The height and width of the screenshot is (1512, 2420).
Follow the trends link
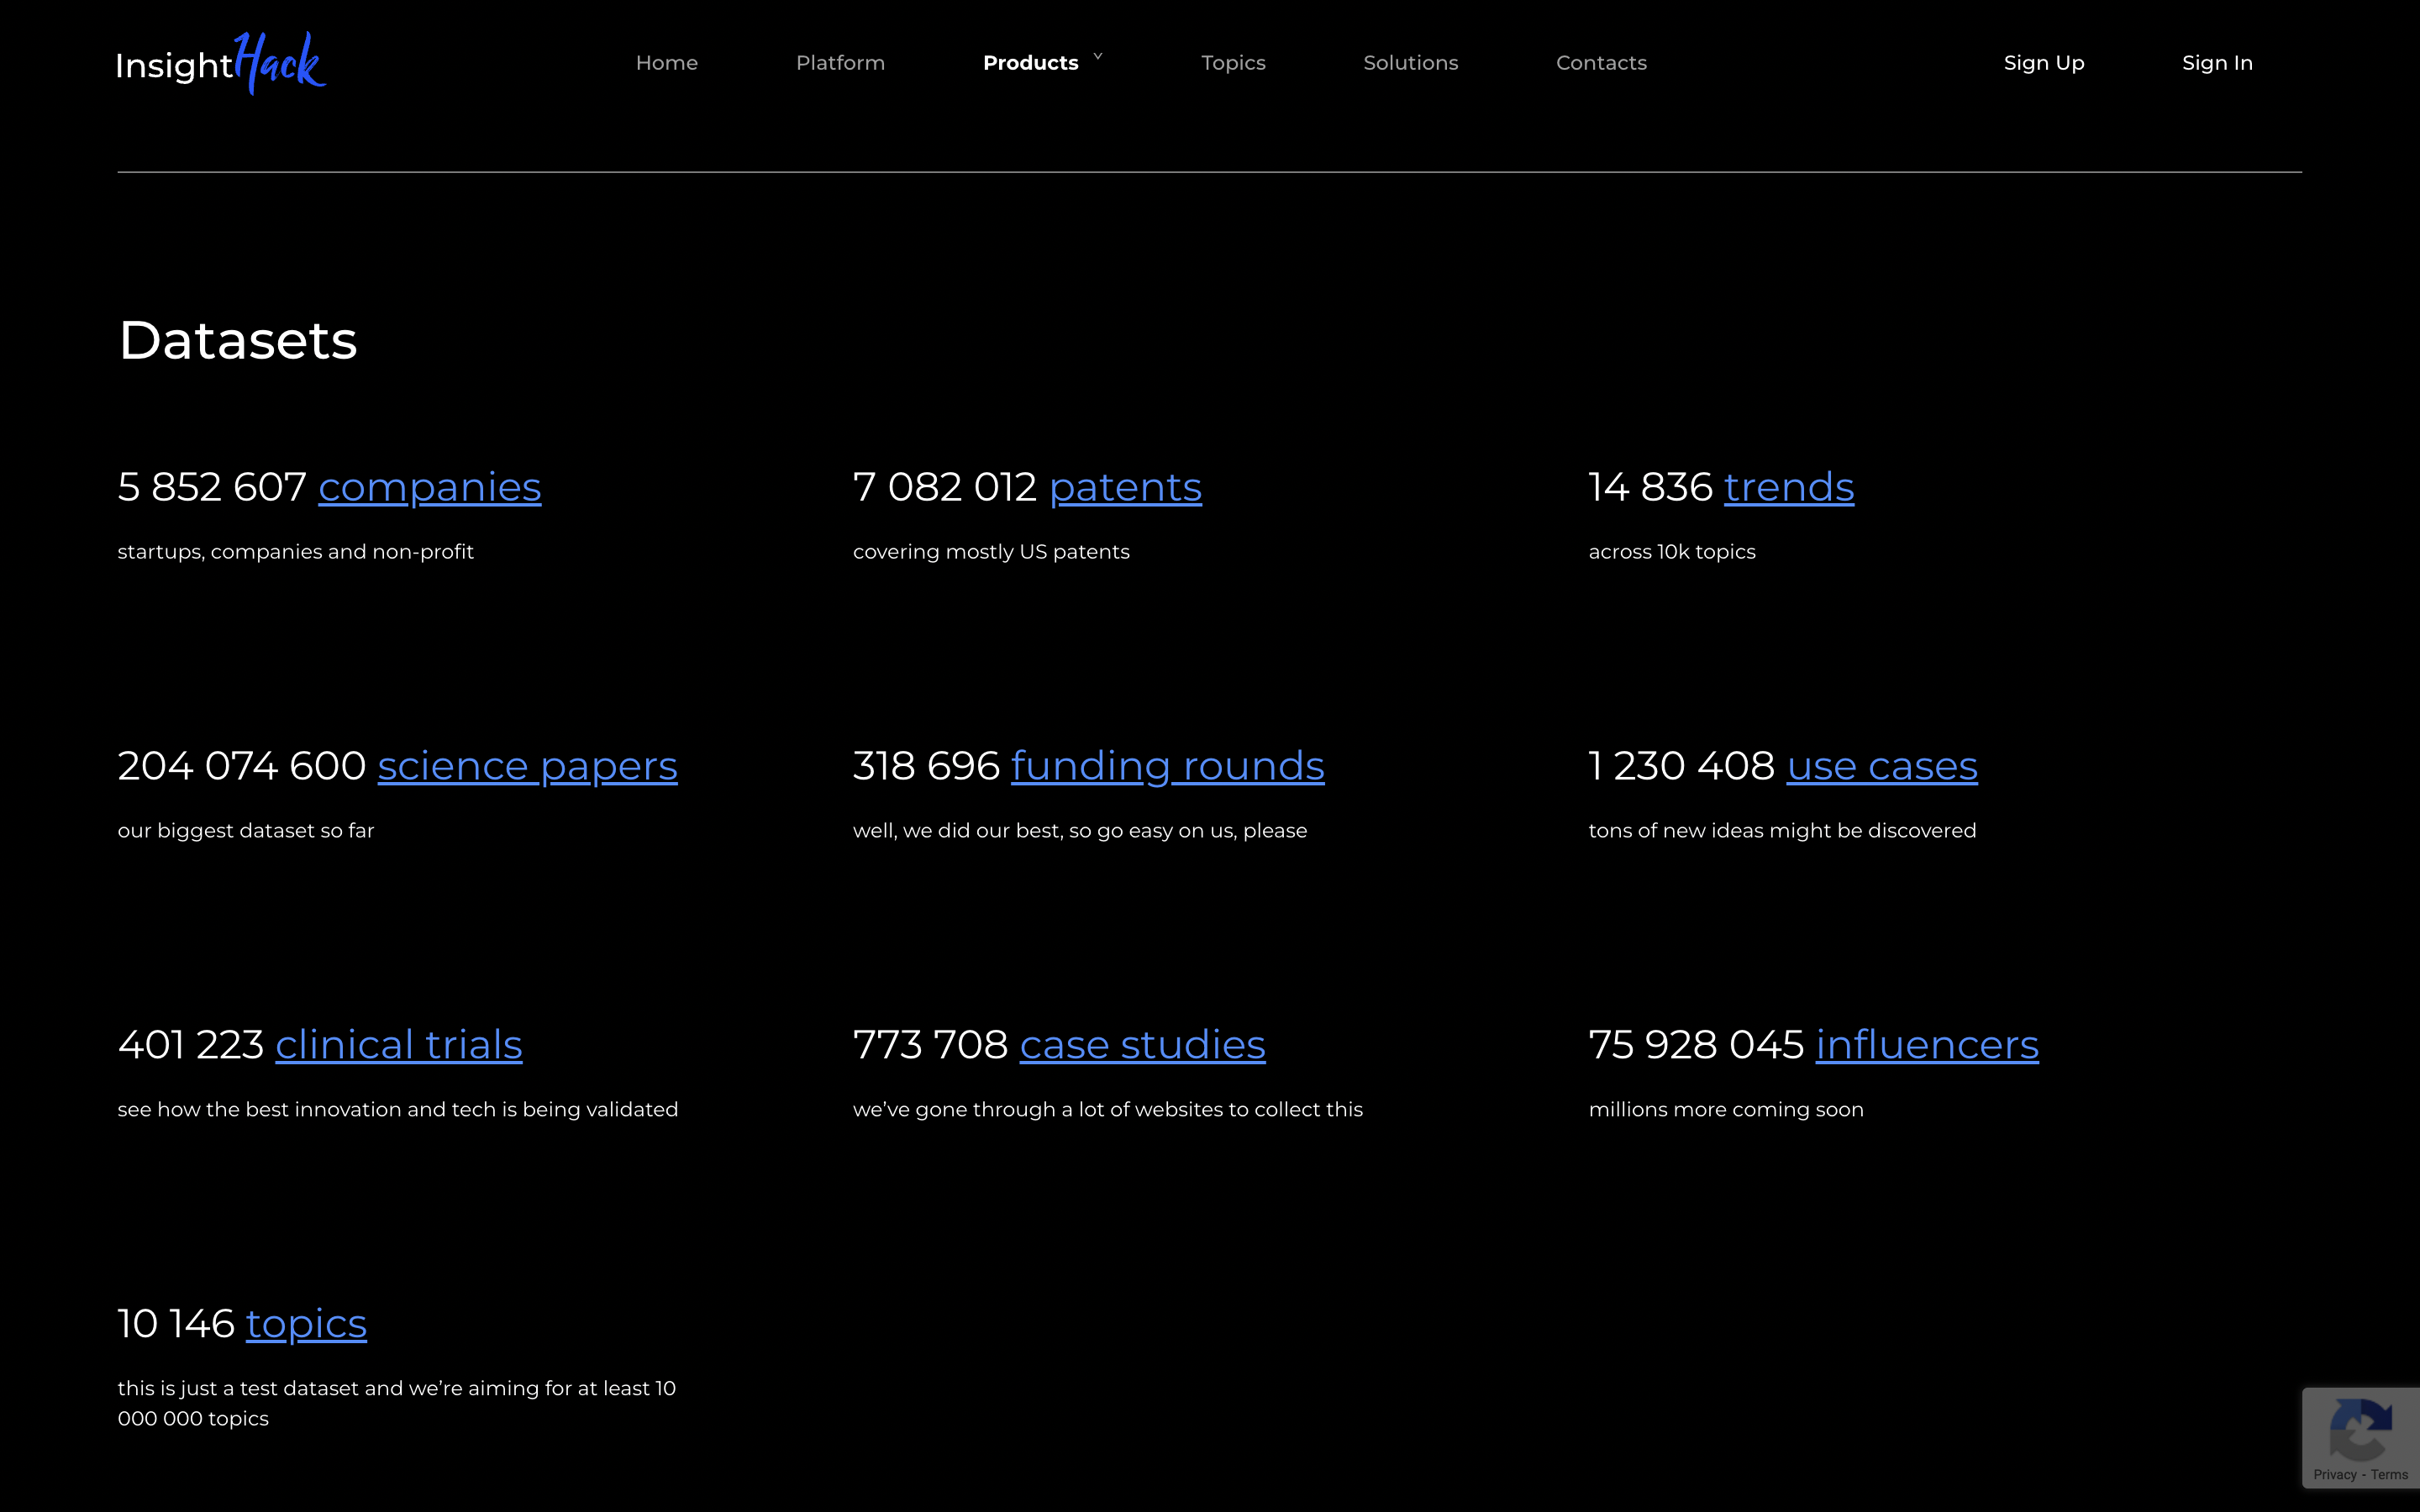(x=1788, y=488)
